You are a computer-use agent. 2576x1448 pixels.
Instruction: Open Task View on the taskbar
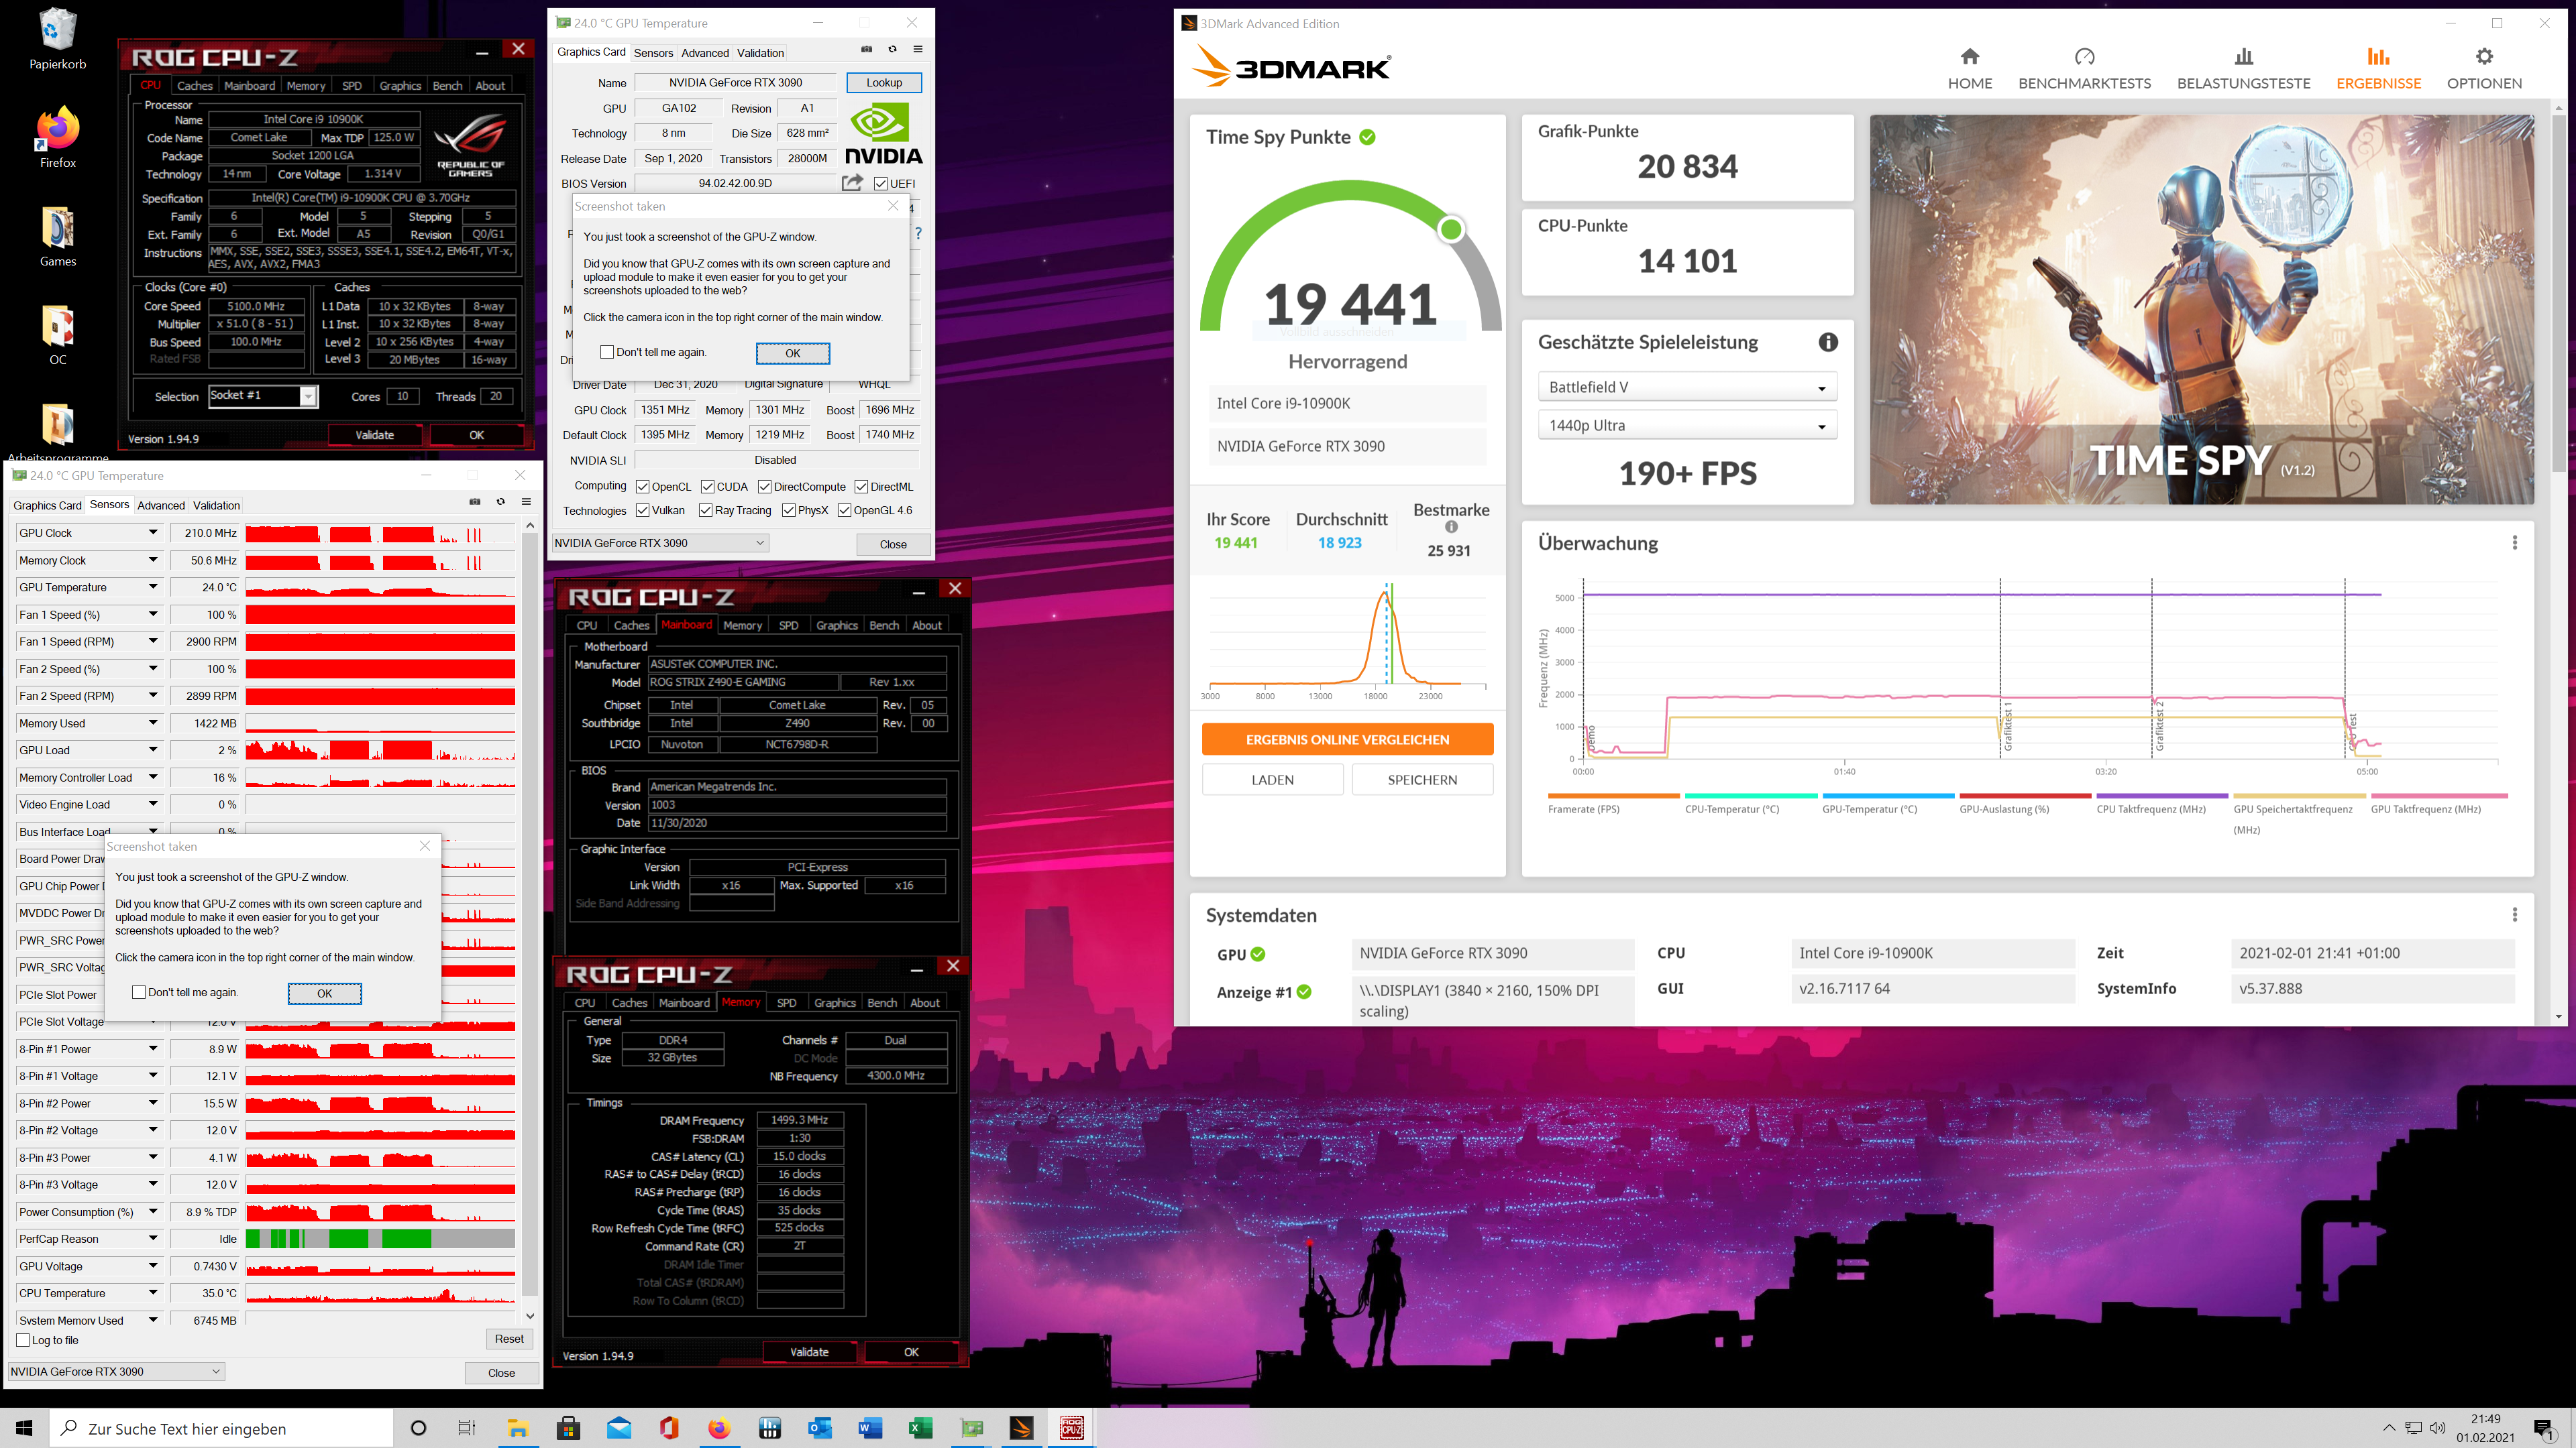466,1428
